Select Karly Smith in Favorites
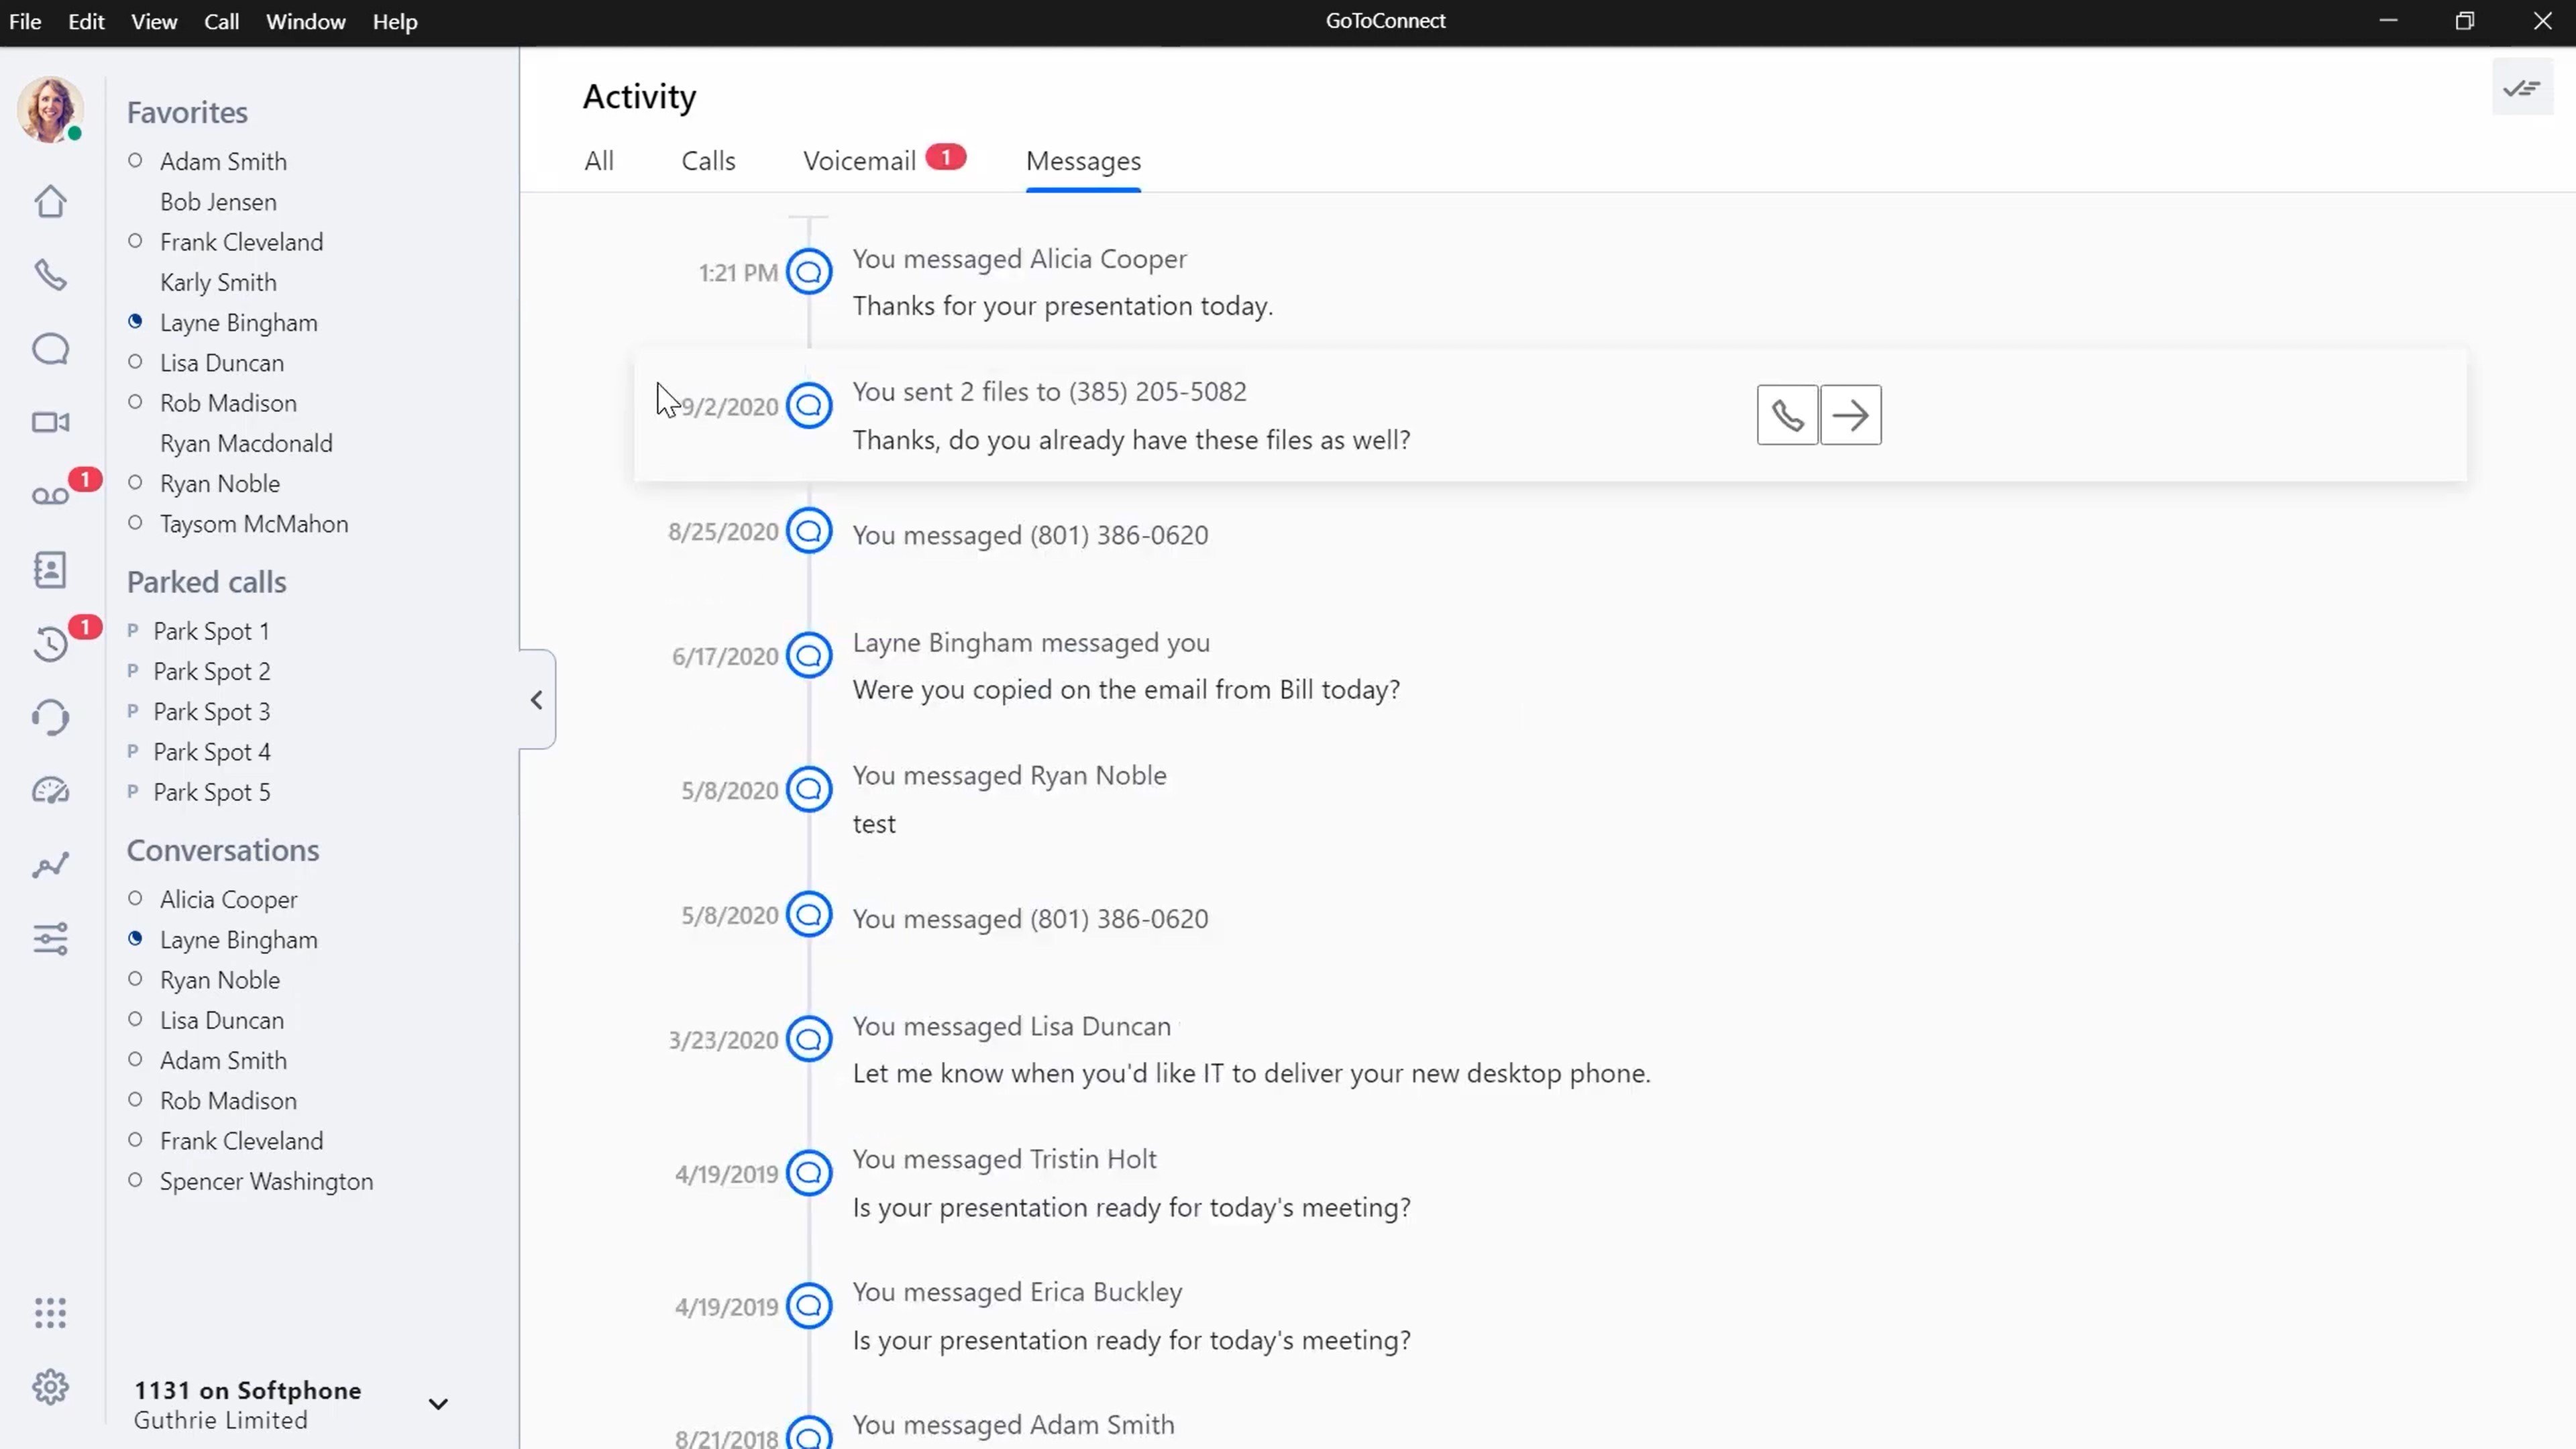This screenshot has width=2576, height=1449. click(x=218, y=282)
